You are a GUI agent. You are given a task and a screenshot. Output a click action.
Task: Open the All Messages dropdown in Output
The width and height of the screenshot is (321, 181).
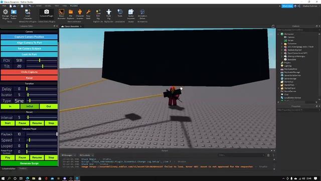pyautogui.click(x=68, y=155)
